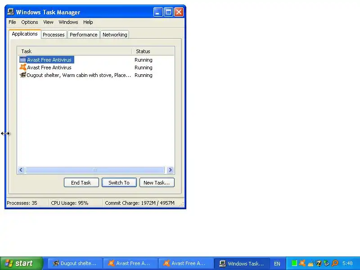Image resolution: width=360 pixels, height=270 pixels.
Task: Click the horizontal scrollbar thumb
Action: click(95, 170)
